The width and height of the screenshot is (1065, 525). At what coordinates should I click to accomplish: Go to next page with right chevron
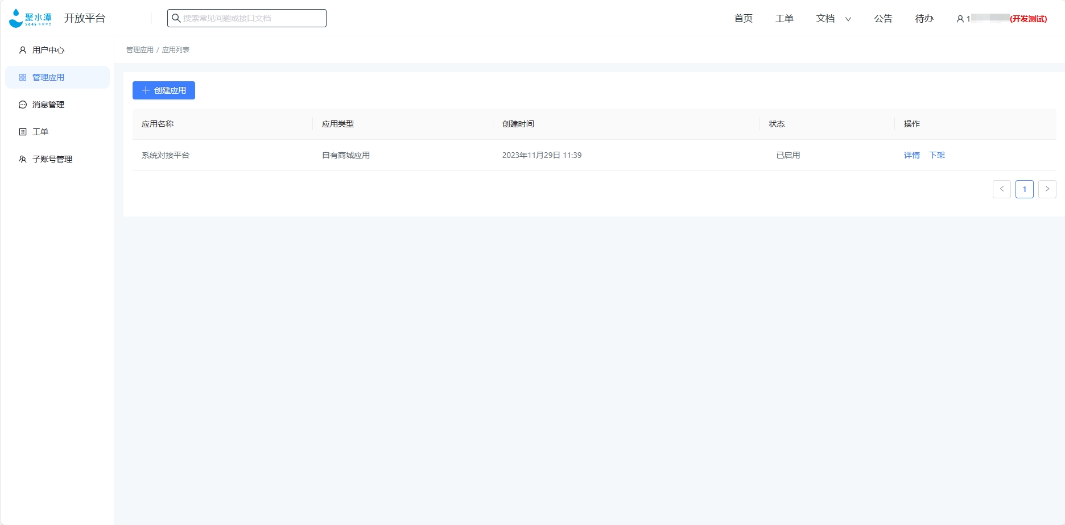[1047, 189]
